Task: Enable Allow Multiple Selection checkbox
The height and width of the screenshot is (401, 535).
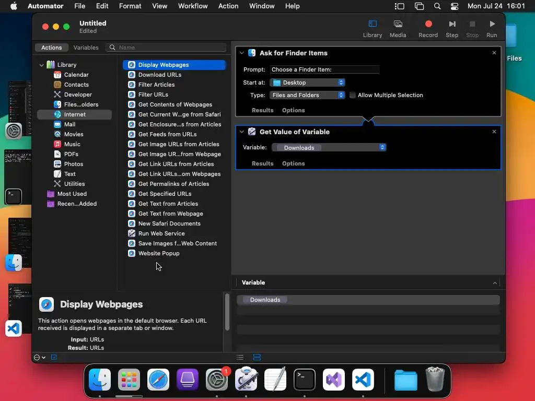Action: coord(353,95)
